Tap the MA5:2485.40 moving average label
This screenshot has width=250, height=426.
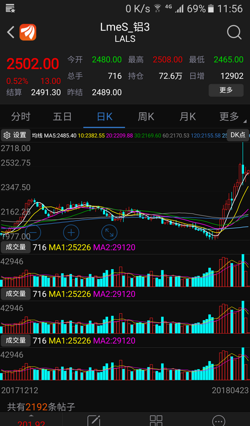(60, 135)
